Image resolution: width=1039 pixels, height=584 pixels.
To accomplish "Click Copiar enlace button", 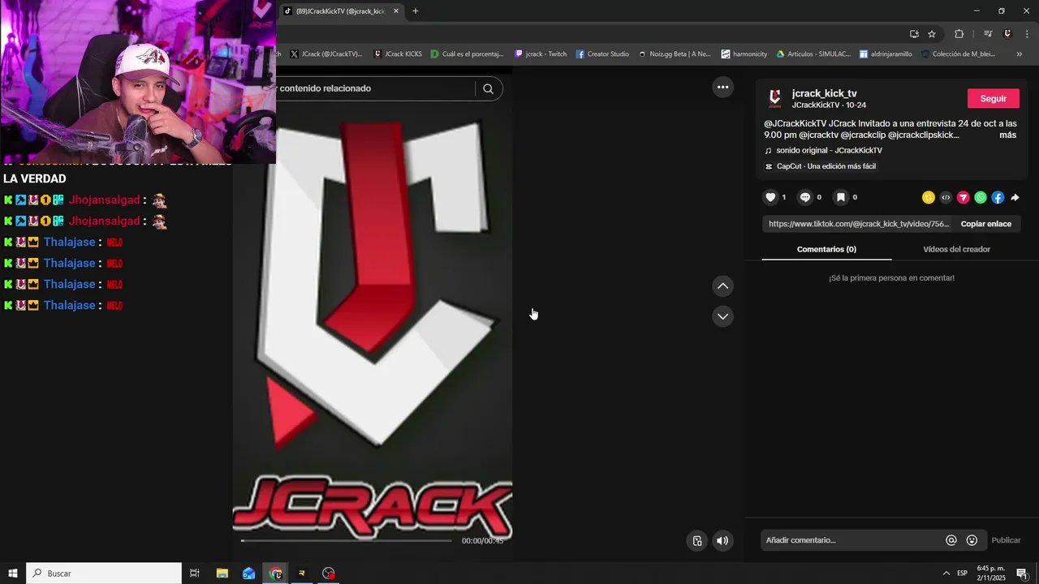I will coord(986,224).
